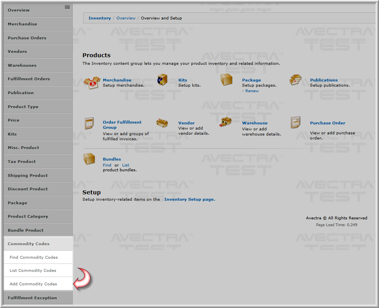Click the Package box icon
The height and width of the screenshot is (308, 379).
tap(226, 79)
